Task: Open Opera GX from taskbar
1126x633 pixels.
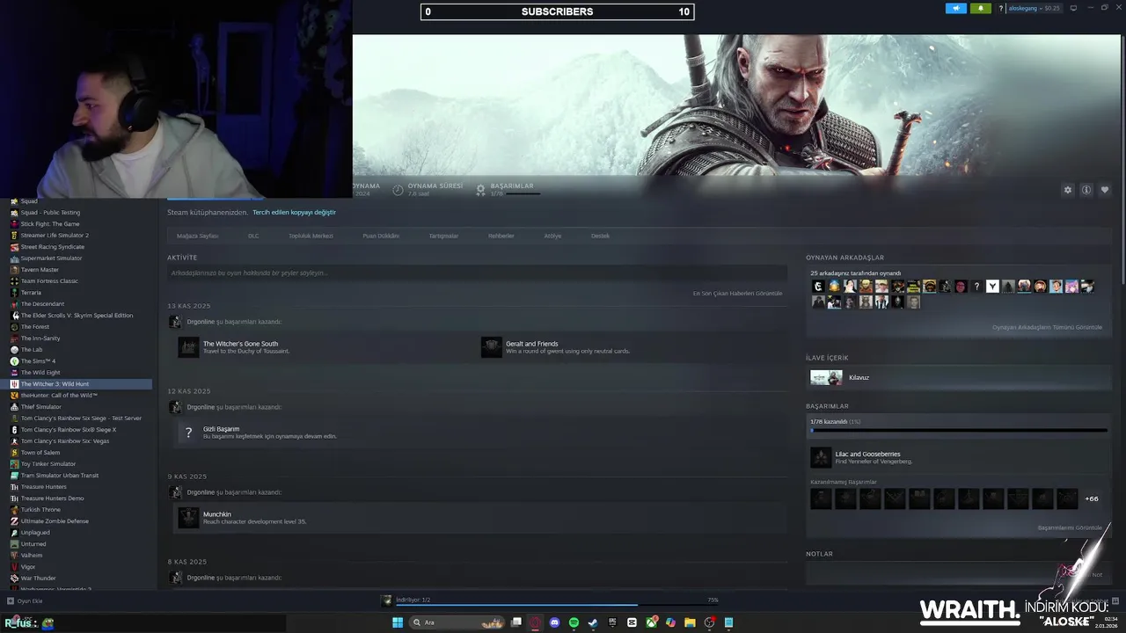Action: pos(535,622)
